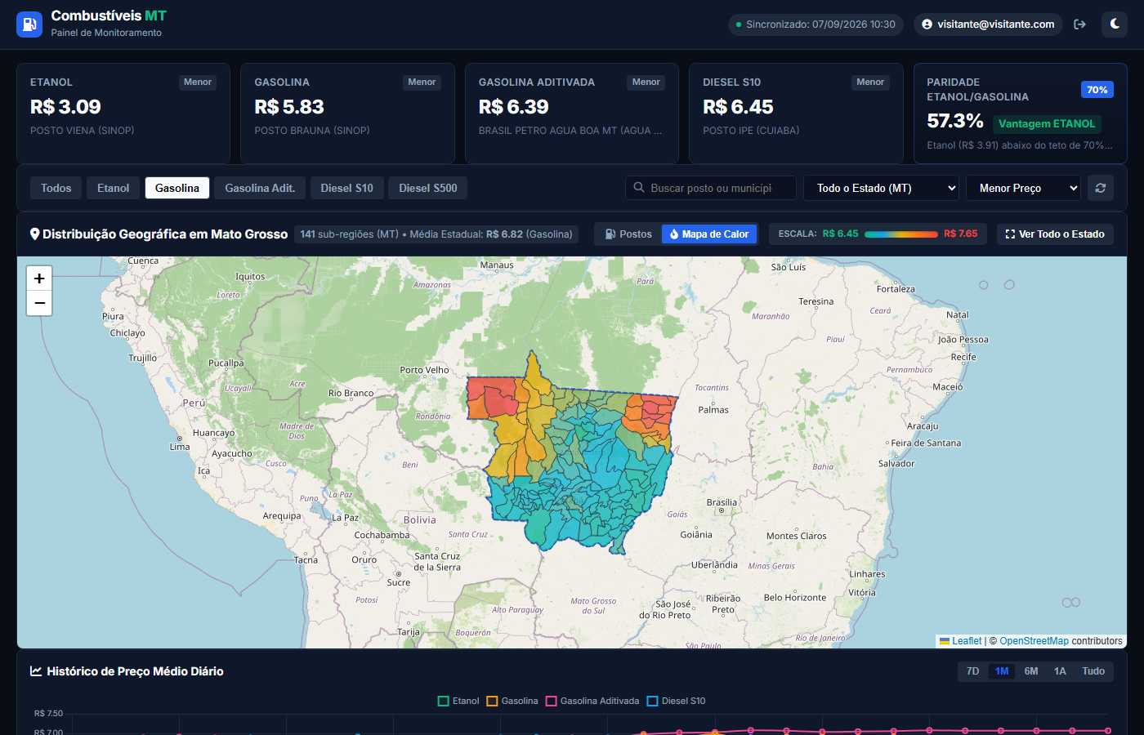
Task: Click the refresh data icon button
Action: pos(1101,188)
